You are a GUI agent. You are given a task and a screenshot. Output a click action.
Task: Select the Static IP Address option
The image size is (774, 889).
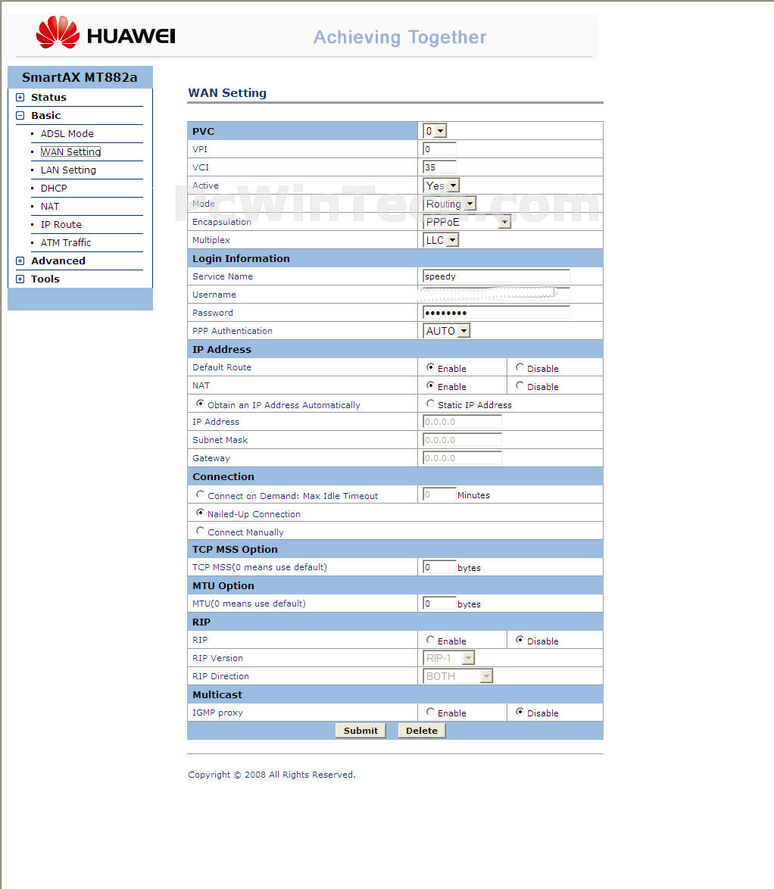pyautogui.click(x=430, y=404)
